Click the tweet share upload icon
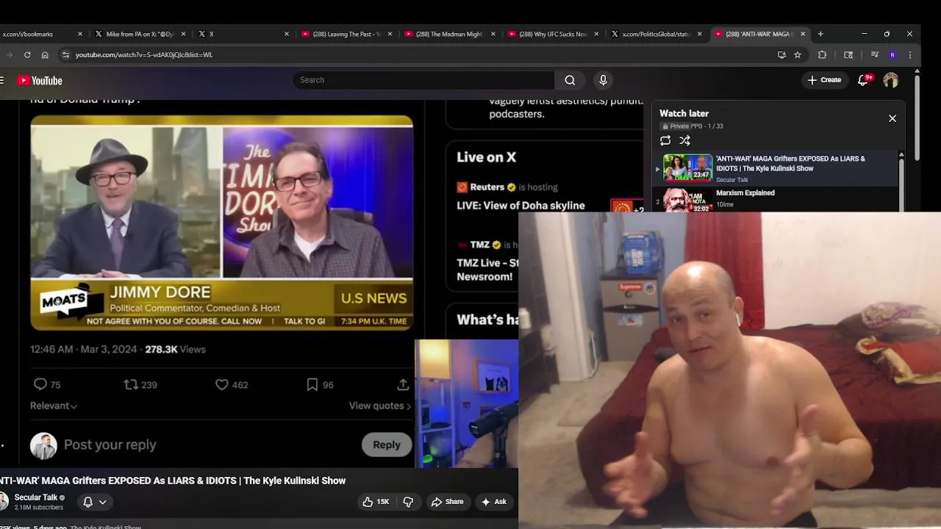 click(x=403, y=384)
